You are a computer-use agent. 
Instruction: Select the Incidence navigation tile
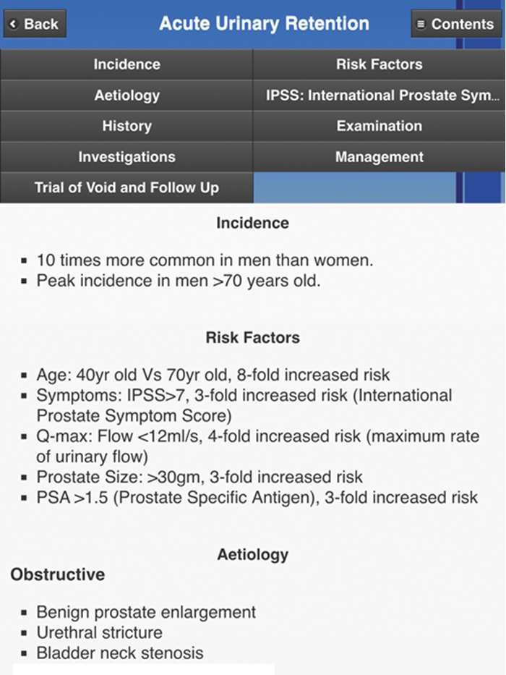126,64
